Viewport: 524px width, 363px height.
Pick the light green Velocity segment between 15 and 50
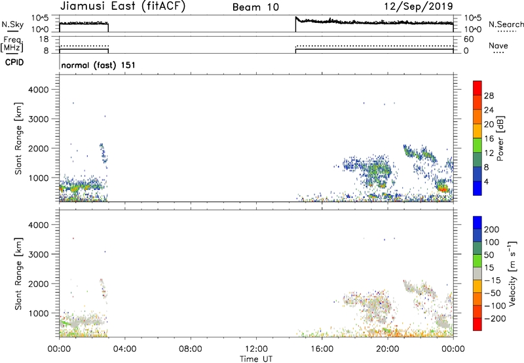tap(477, 261)
